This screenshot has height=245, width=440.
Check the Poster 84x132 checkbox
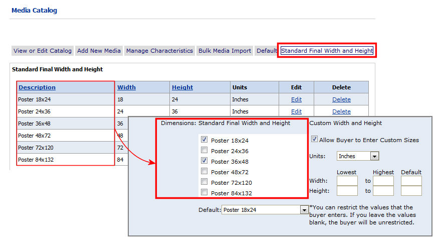pos(204,193)
